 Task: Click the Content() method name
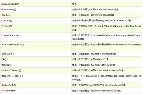[x=7, y=21]
